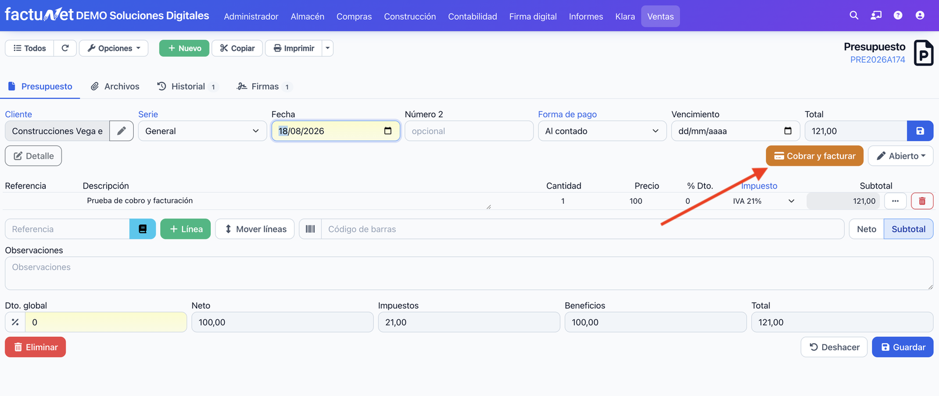Viewport: 939px width, 396px height.
Task: Switch to the Firmas tab
Action: (263, 86)
